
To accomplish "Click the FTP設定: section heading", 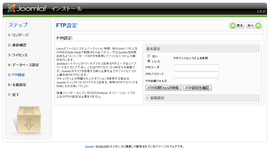I will point(65,38).
